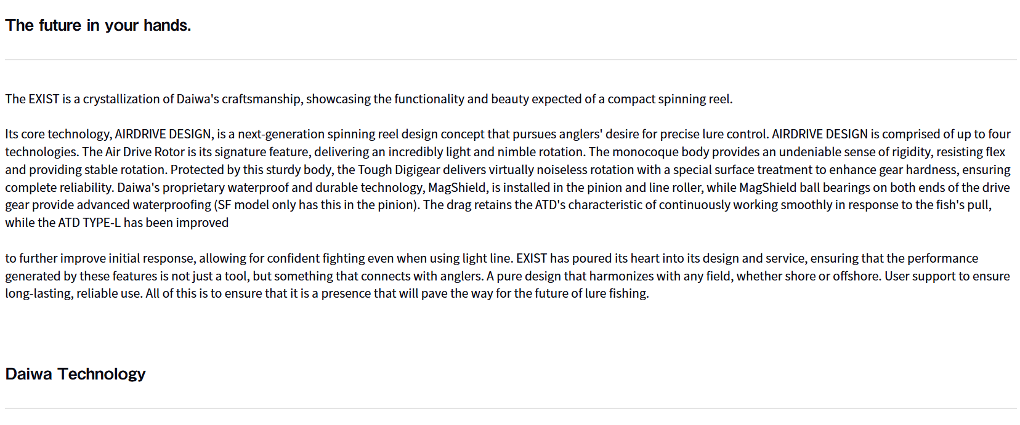Screen dimensions: 1020x425
Task: Click the words "compact spinning reel"
Action: (669, 99)
